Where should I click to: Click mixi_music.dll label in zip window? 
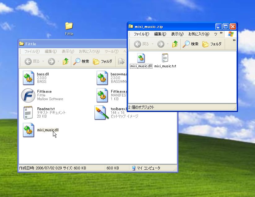(141, 66)
